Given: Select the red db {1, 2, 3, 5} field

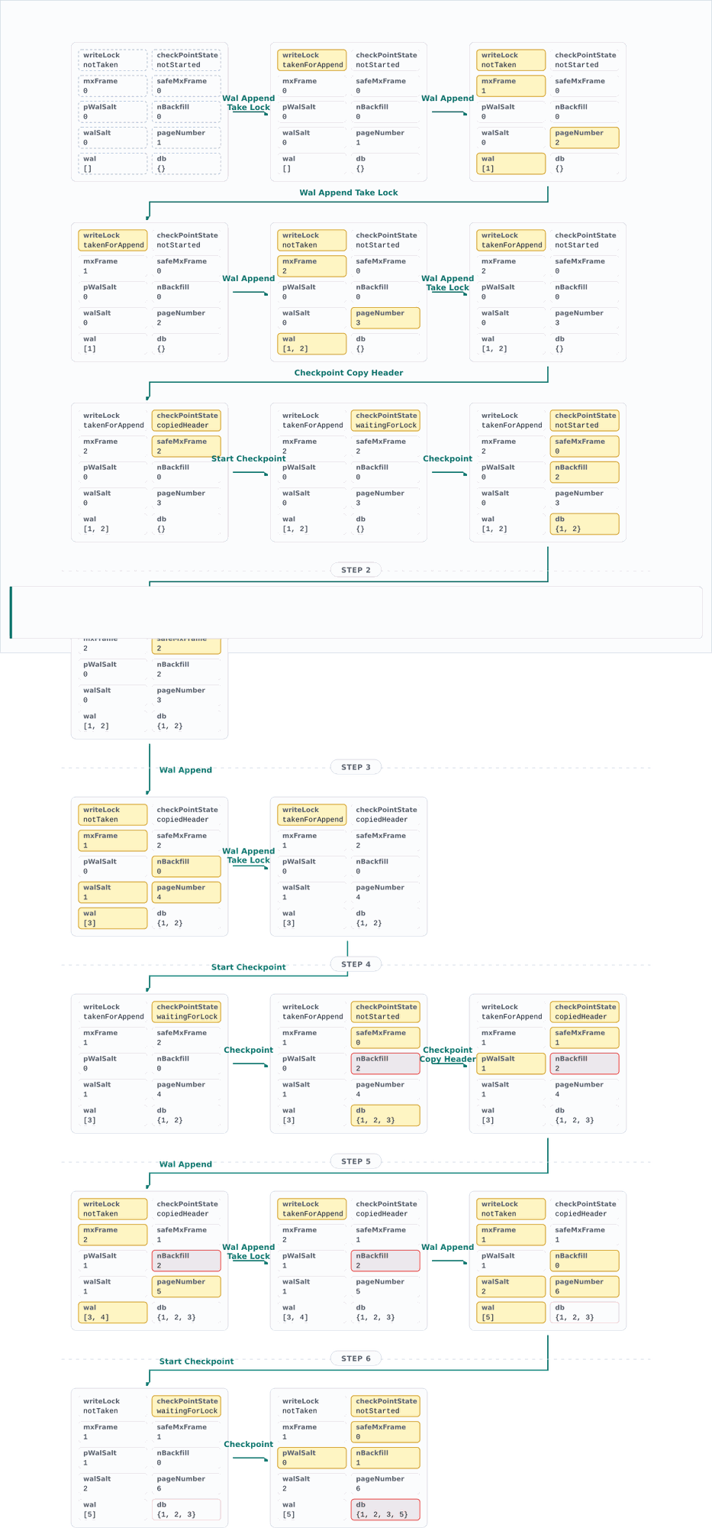Looking at the screenshot, I should pos(385,1510).
